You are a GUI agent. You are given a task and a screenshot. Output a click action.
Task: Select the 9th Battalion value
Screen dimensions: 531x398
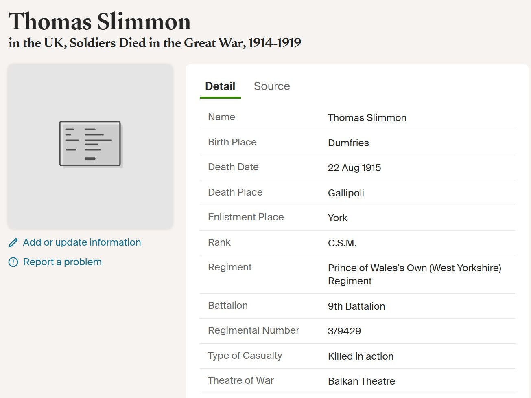(356, 306)
